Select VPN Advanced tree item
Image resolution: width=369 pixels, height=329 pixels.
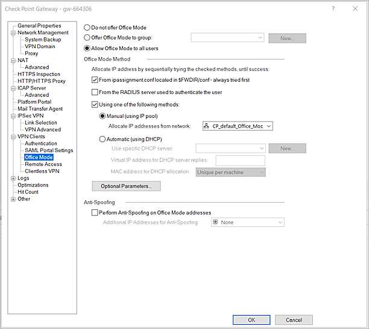click(x=43, y=130)
